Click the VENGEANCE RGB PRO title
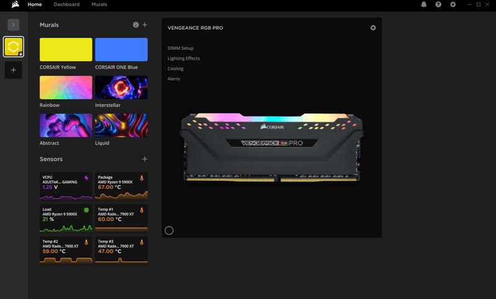This screenshot has width=496, height=299. (195, 28)
